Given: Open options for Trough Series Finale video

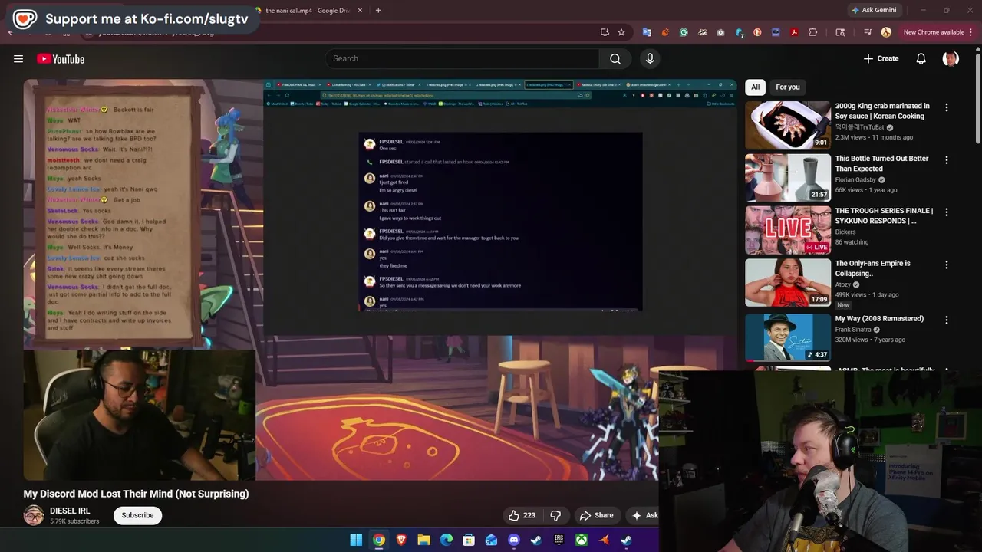Looking at the screenshot, I should tap(946, 212).
